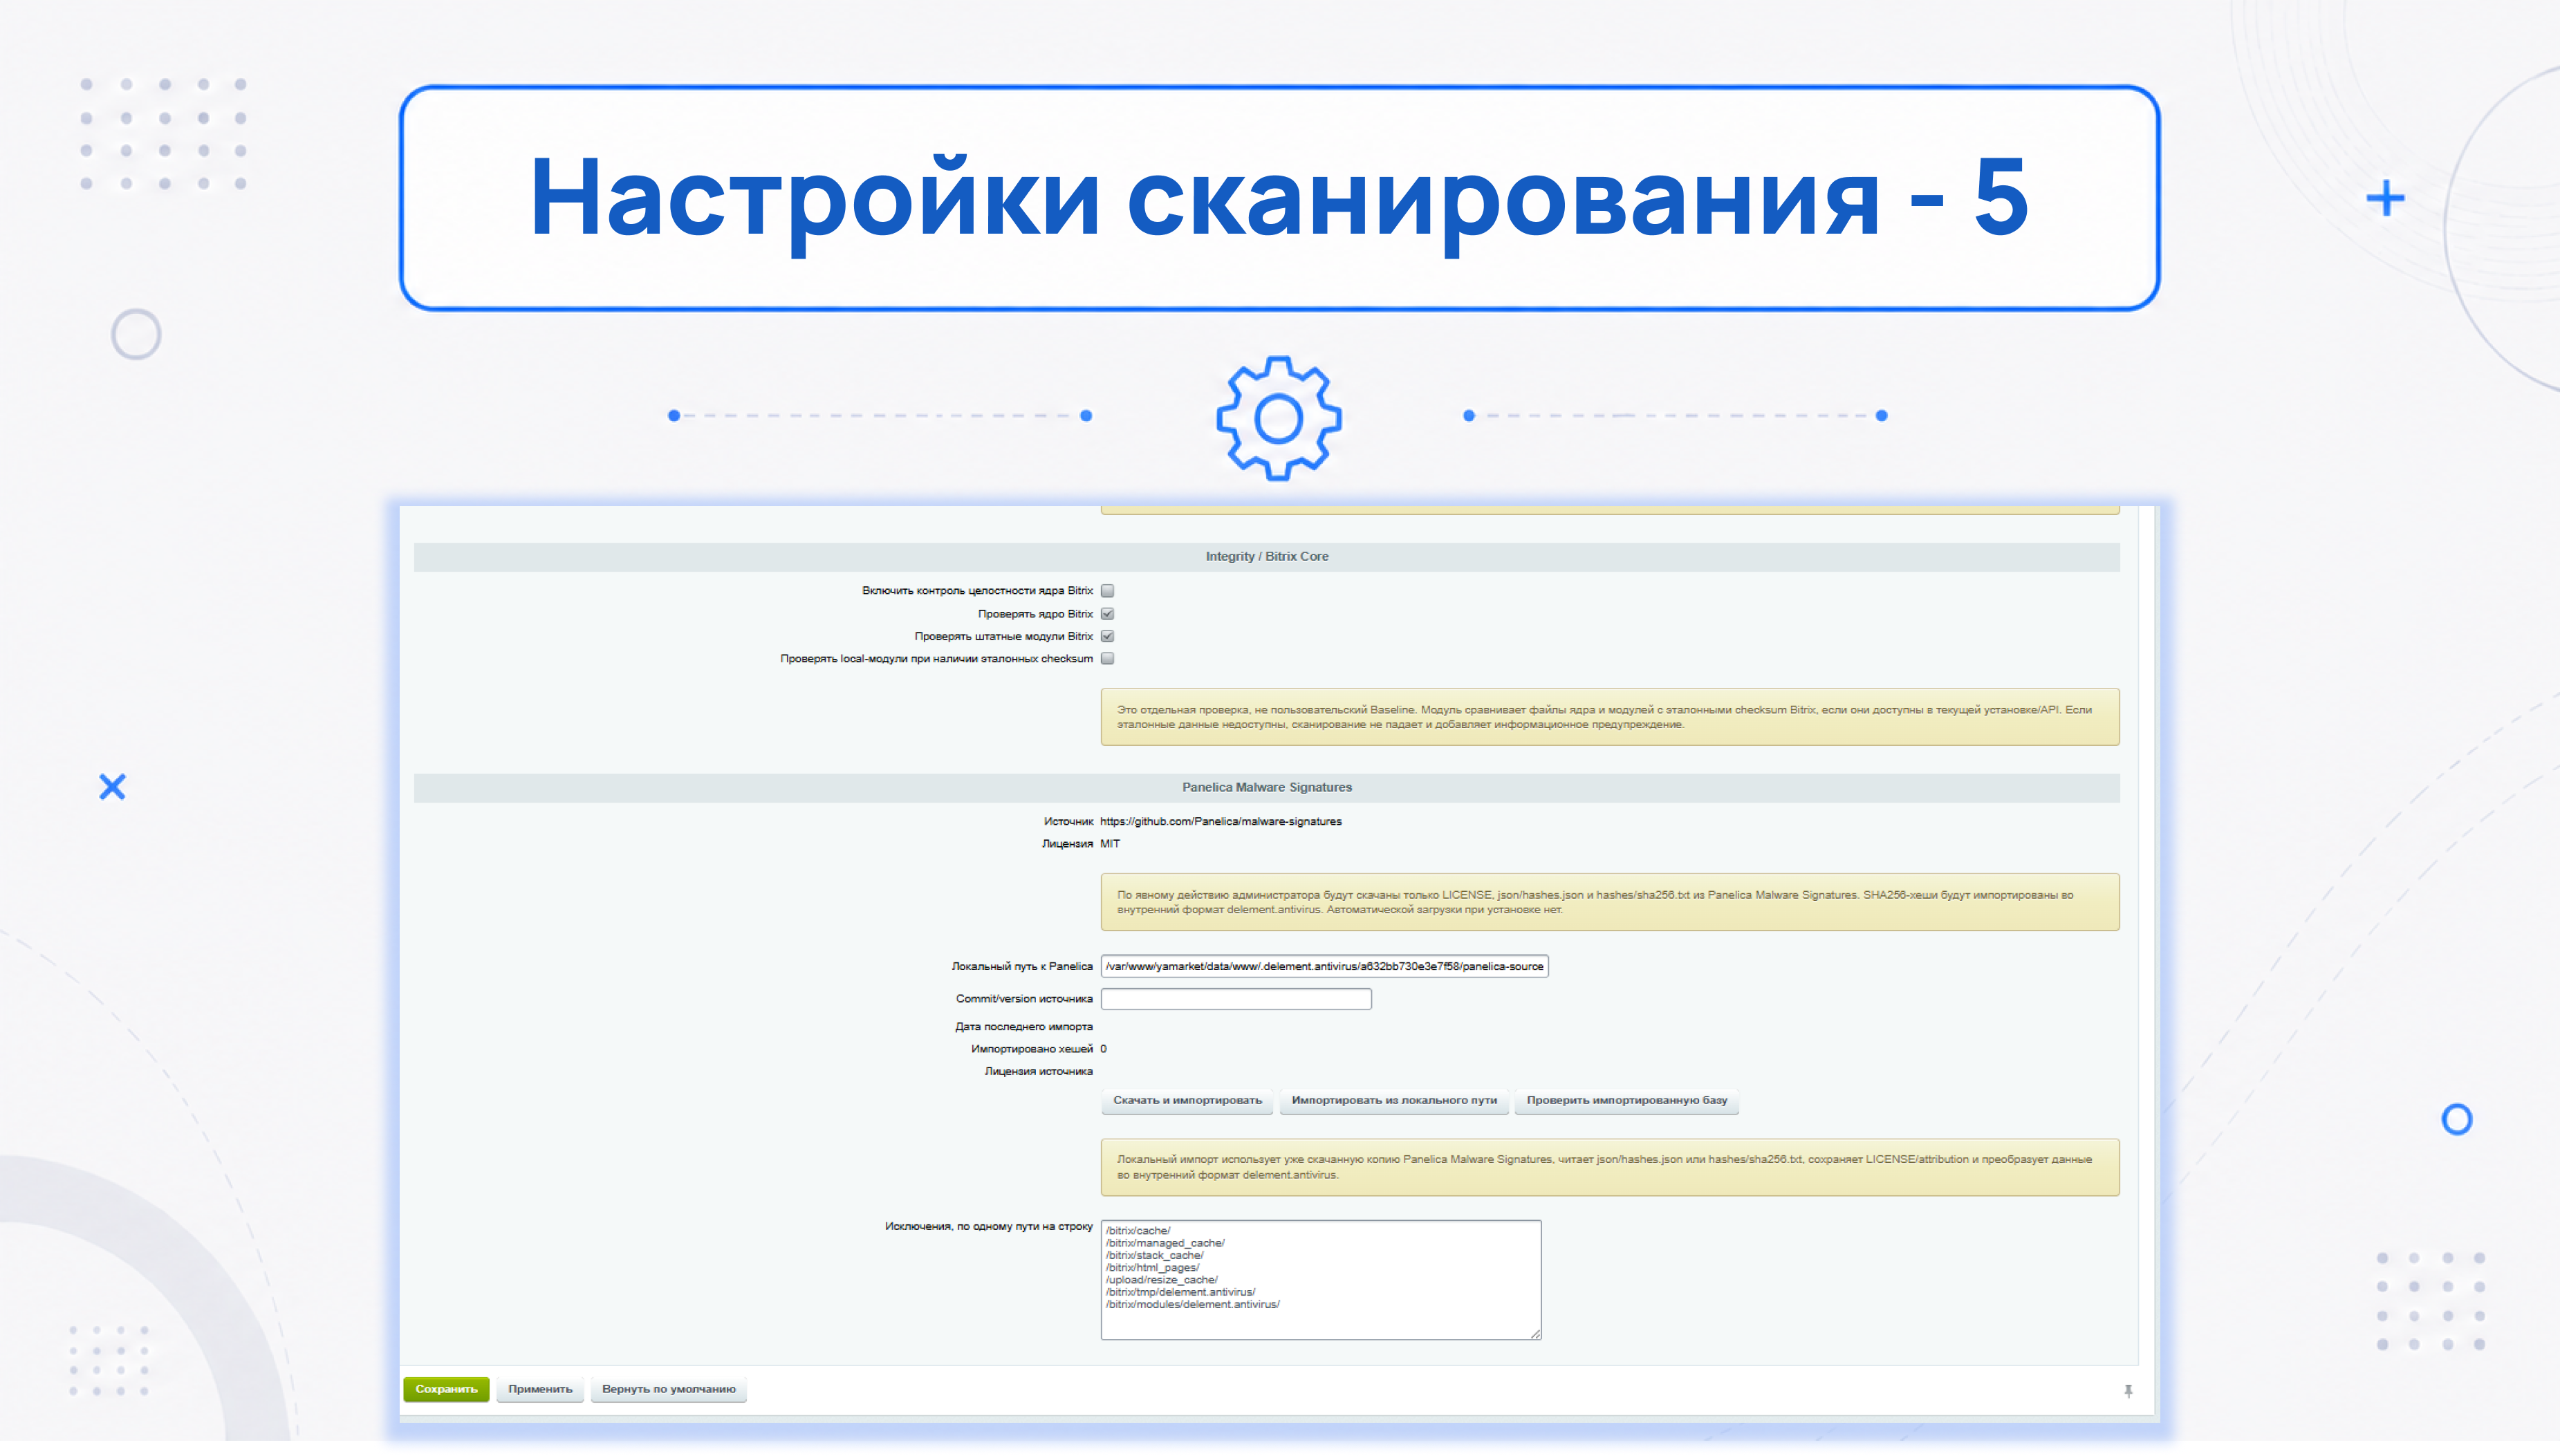
Task: Click the 'Источник' label
Action: pos(1068,822)
